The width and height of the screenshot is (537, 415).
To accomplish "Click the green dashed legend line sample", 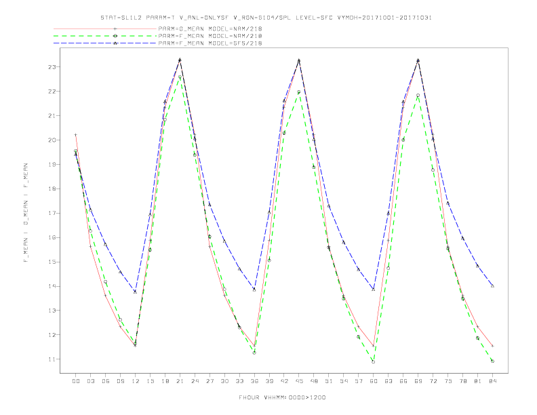I will pyautogui.click(x=105, y=36).
